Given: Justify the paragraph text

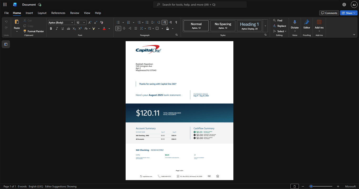Looking at the screenshot, I should pyautogui.click(x=136, y=29).
